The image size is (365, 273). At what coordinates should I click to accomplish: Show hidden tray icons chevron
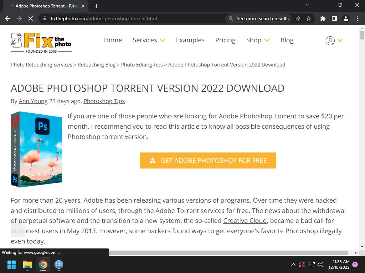[x=293, y=264]
